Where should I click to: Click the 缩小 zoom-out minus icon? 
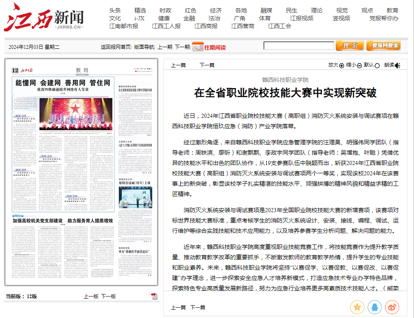(x=359, y=65)
